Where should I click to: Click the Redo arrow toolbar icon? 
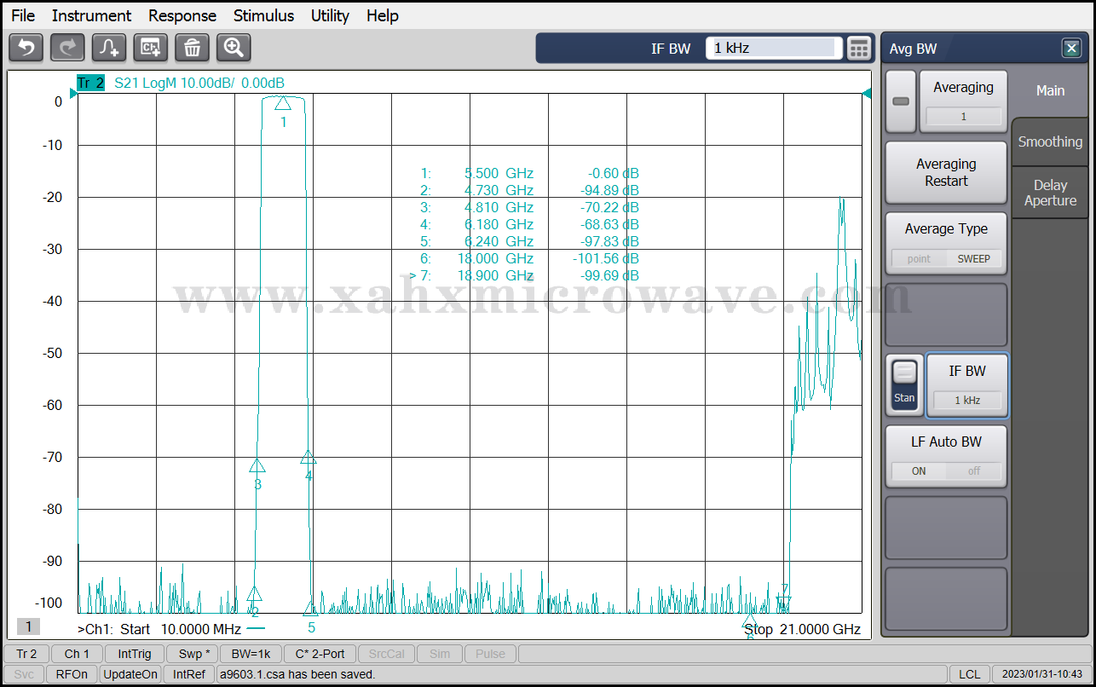pos(67,48)
